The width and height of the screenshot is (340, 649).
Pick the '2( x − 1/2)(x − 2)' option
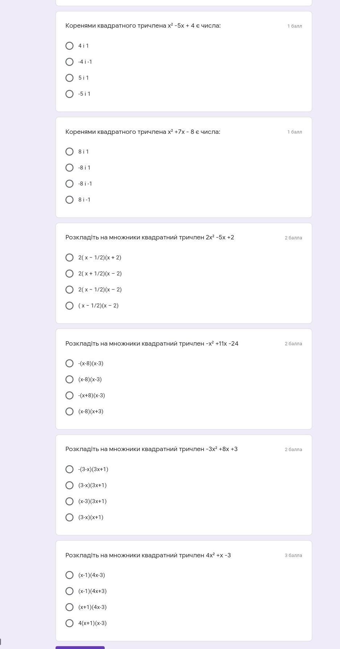click(x=69, y=290)
